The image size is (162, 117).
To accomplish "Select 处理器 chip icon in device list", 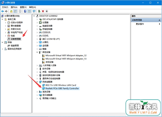I will tap(40, 23).
